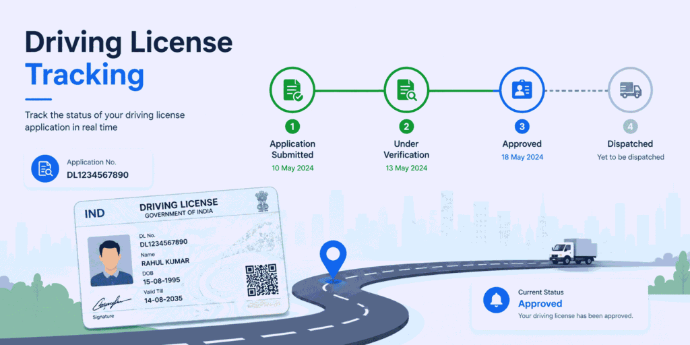Click step number 3 blue circle
Screen dimensions: 690x345
point(522,127)
